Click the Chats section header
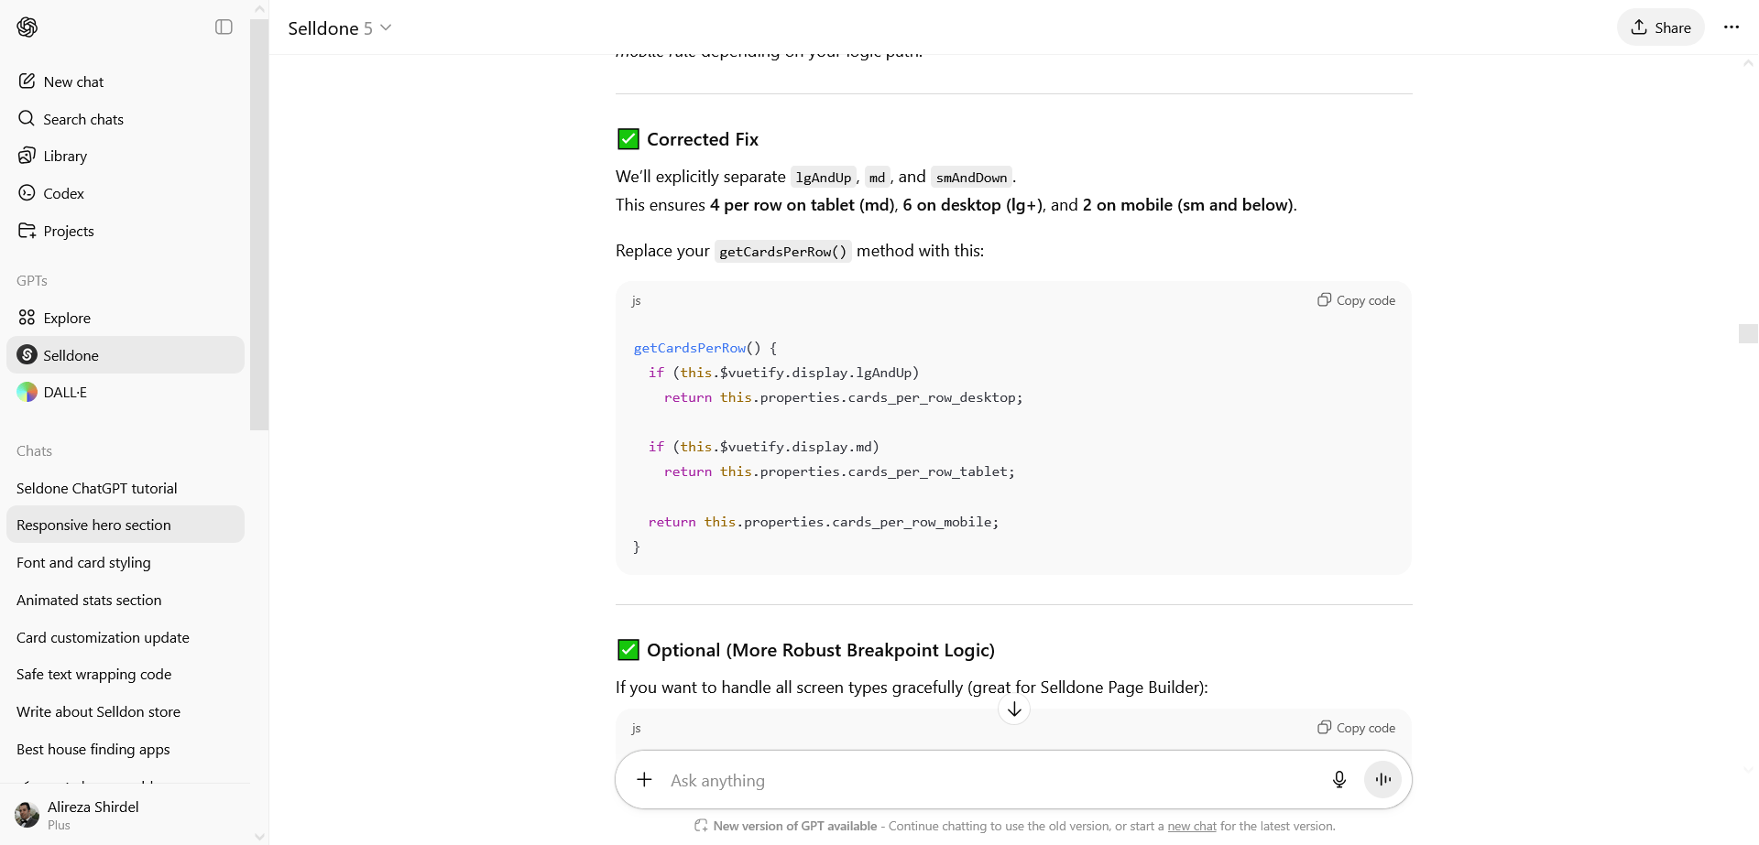 34,450
